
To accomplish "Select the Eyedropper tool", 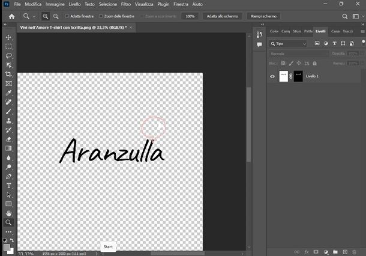I will tap(8, 93).
